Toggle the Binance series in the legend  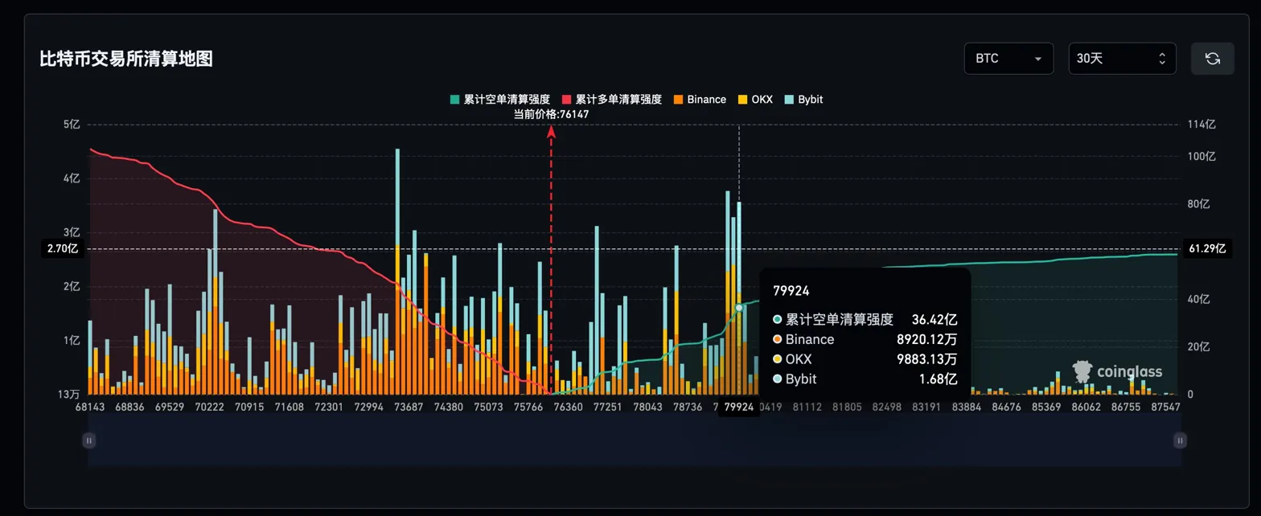[700, 100]
